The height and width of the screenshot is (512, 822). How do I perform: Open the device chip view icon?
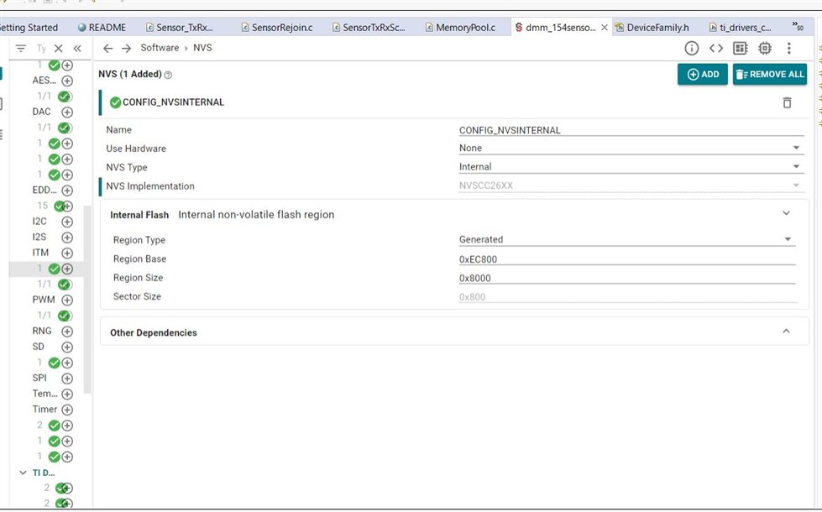tap(764, 49)
